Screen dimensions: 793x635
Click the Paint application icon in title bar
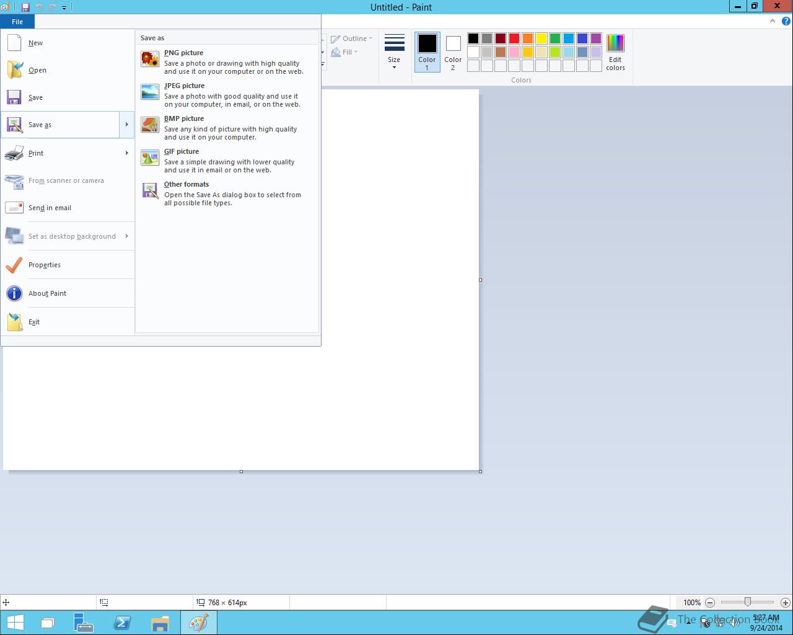(x=5, y=7)
